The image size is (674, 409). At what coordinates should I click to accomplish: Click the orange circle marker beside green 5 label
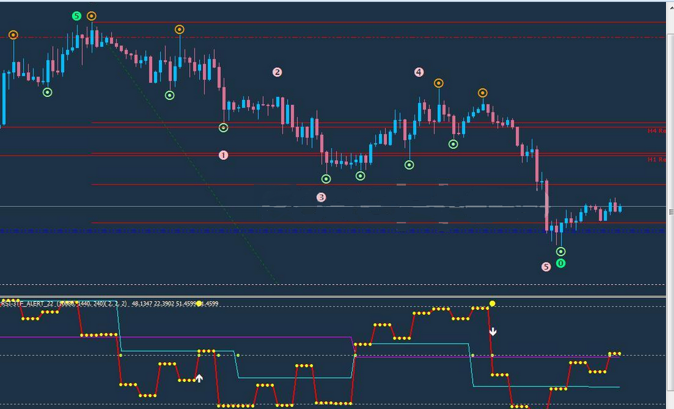(x=91, y=17)
